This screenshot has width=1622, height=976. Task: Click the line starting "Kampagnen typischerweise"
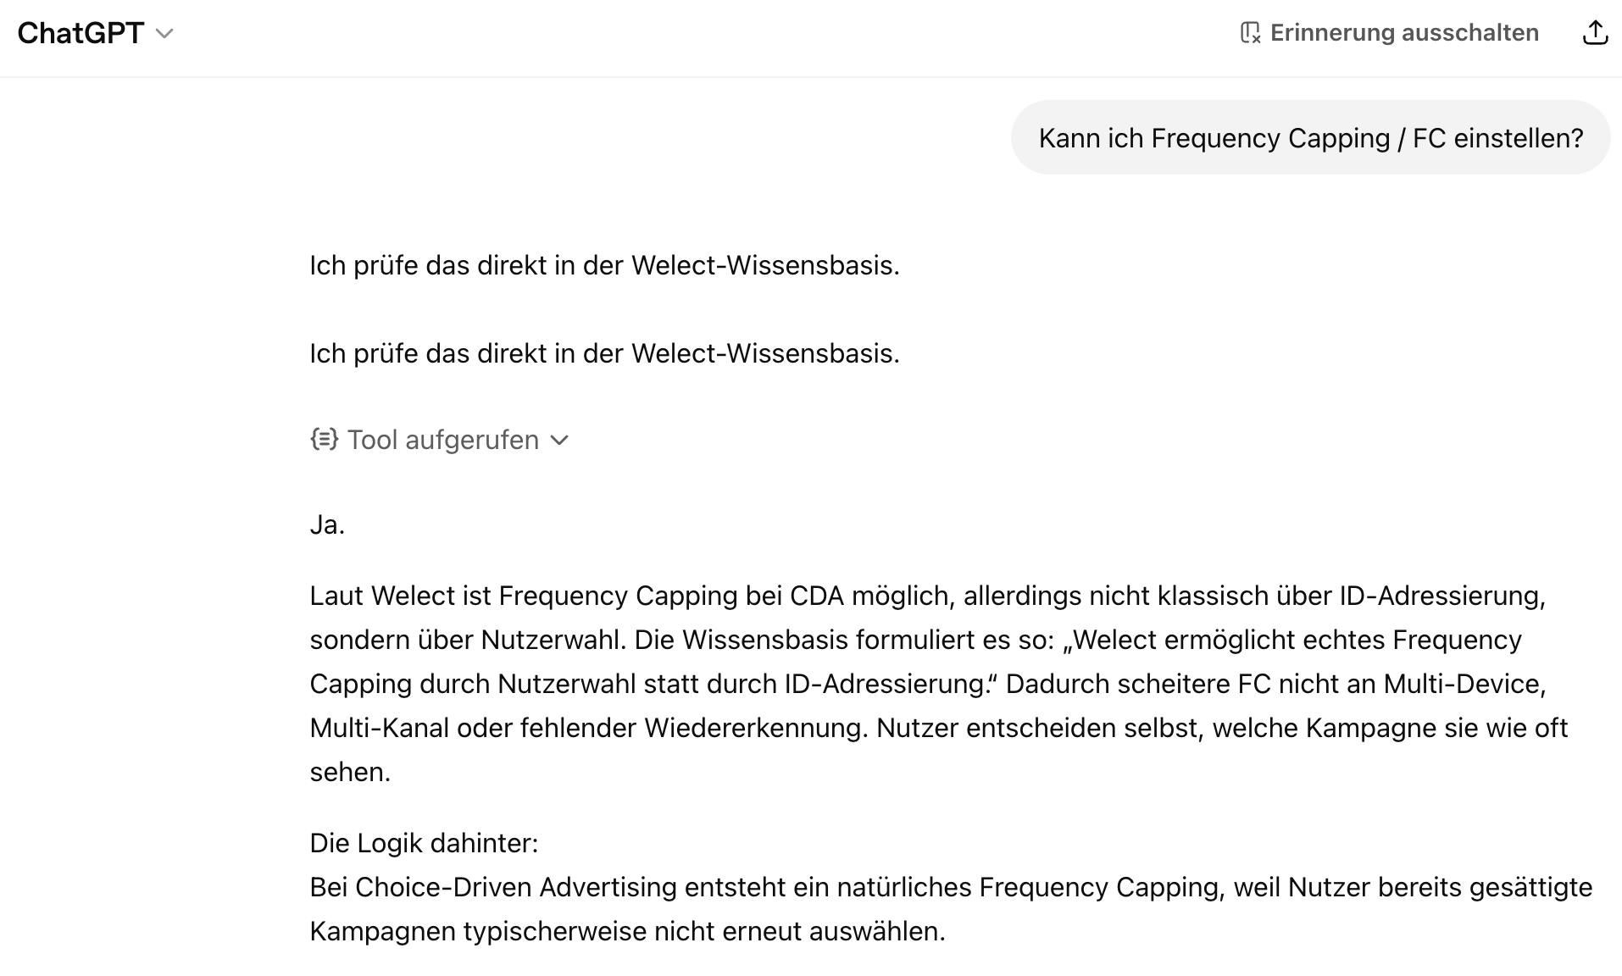point(627,931)
